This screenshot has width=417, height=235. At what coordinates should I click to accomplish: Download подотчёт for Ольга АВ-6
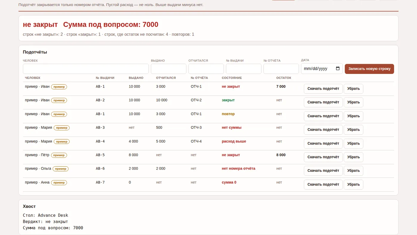pyautogui.click(x=323, y=171)
